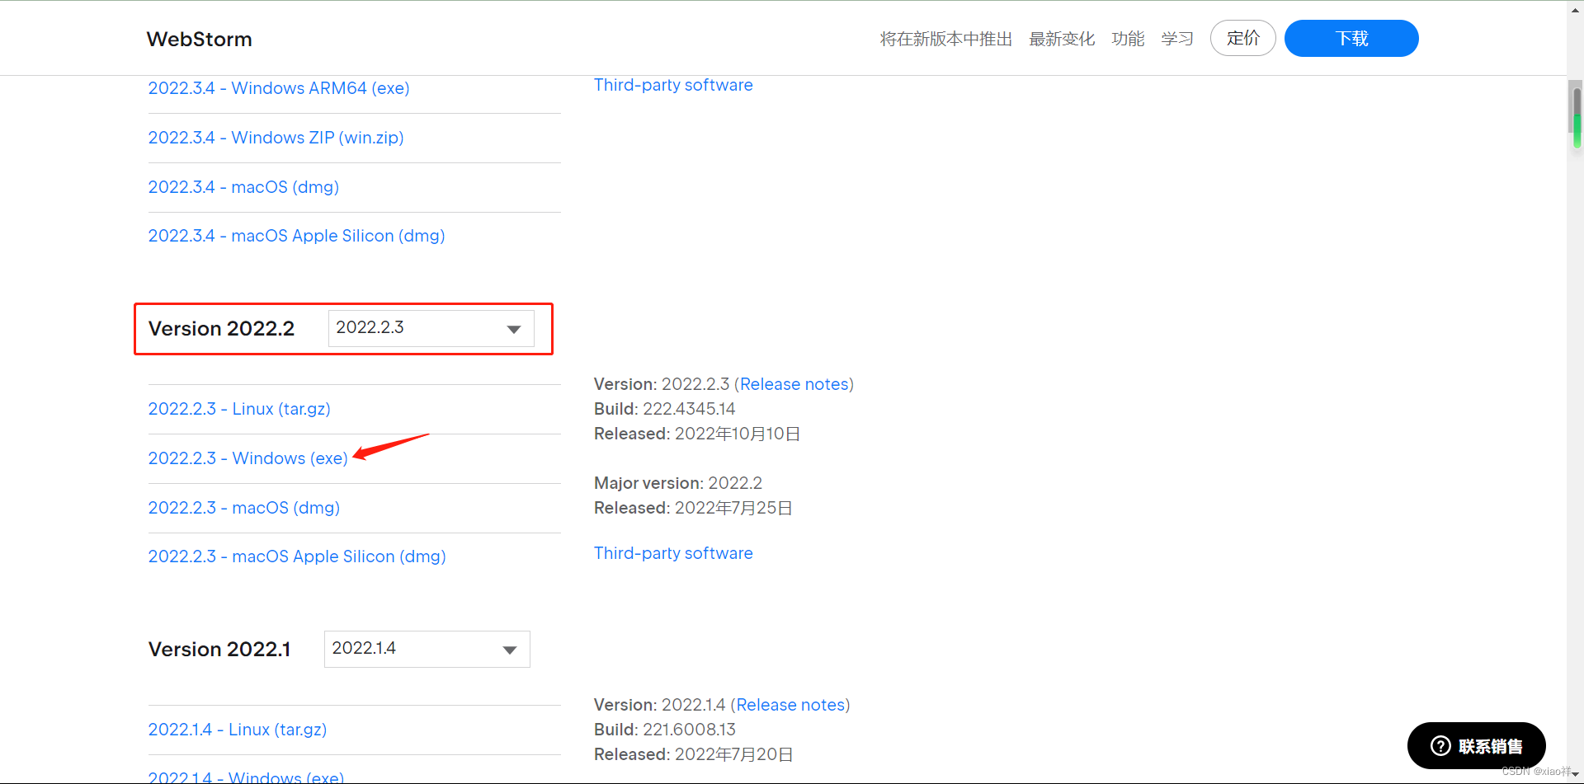Open Release notes for version 2022.2.3

[x=794, y=384]
